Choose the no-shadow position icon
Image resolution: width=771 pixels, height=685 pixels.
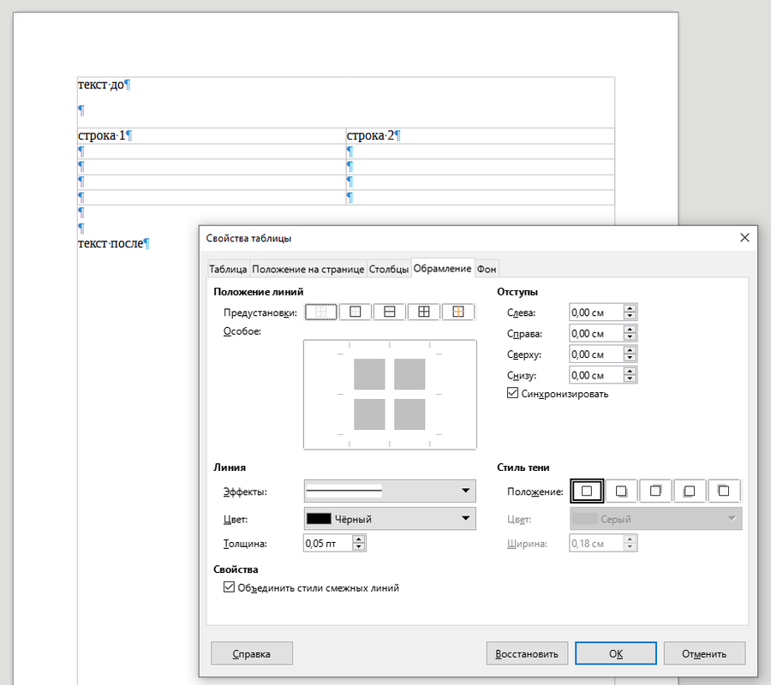587,491
